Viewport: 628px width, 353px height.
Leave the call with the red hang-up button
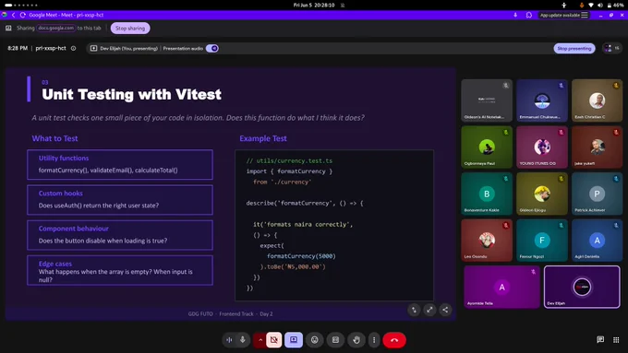[x=394, y=340]
